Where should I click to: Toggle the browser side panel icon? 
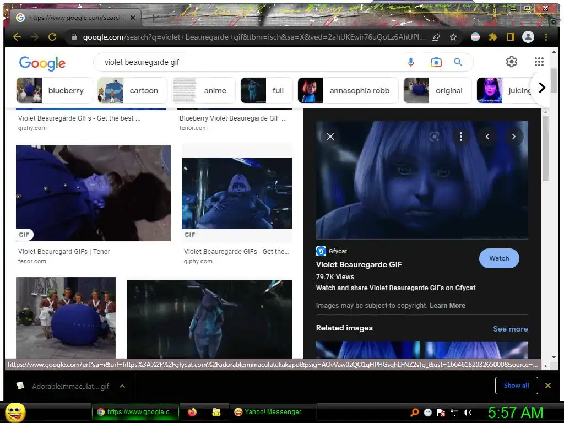[511, 37]
